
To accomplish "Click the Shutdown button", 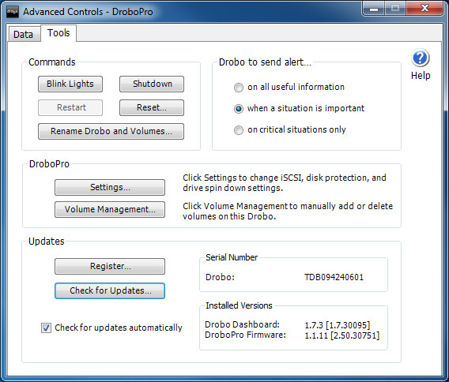I will point(152,84).
